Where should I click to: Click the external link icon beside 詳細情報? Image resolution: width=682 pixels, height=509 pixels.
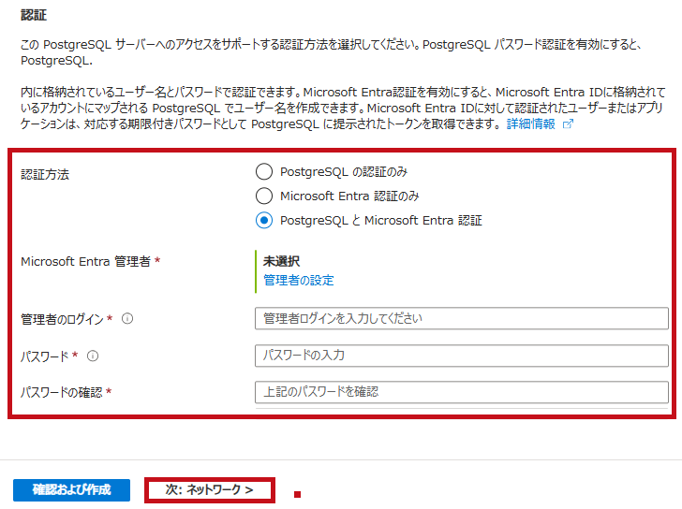pos(568,124)
